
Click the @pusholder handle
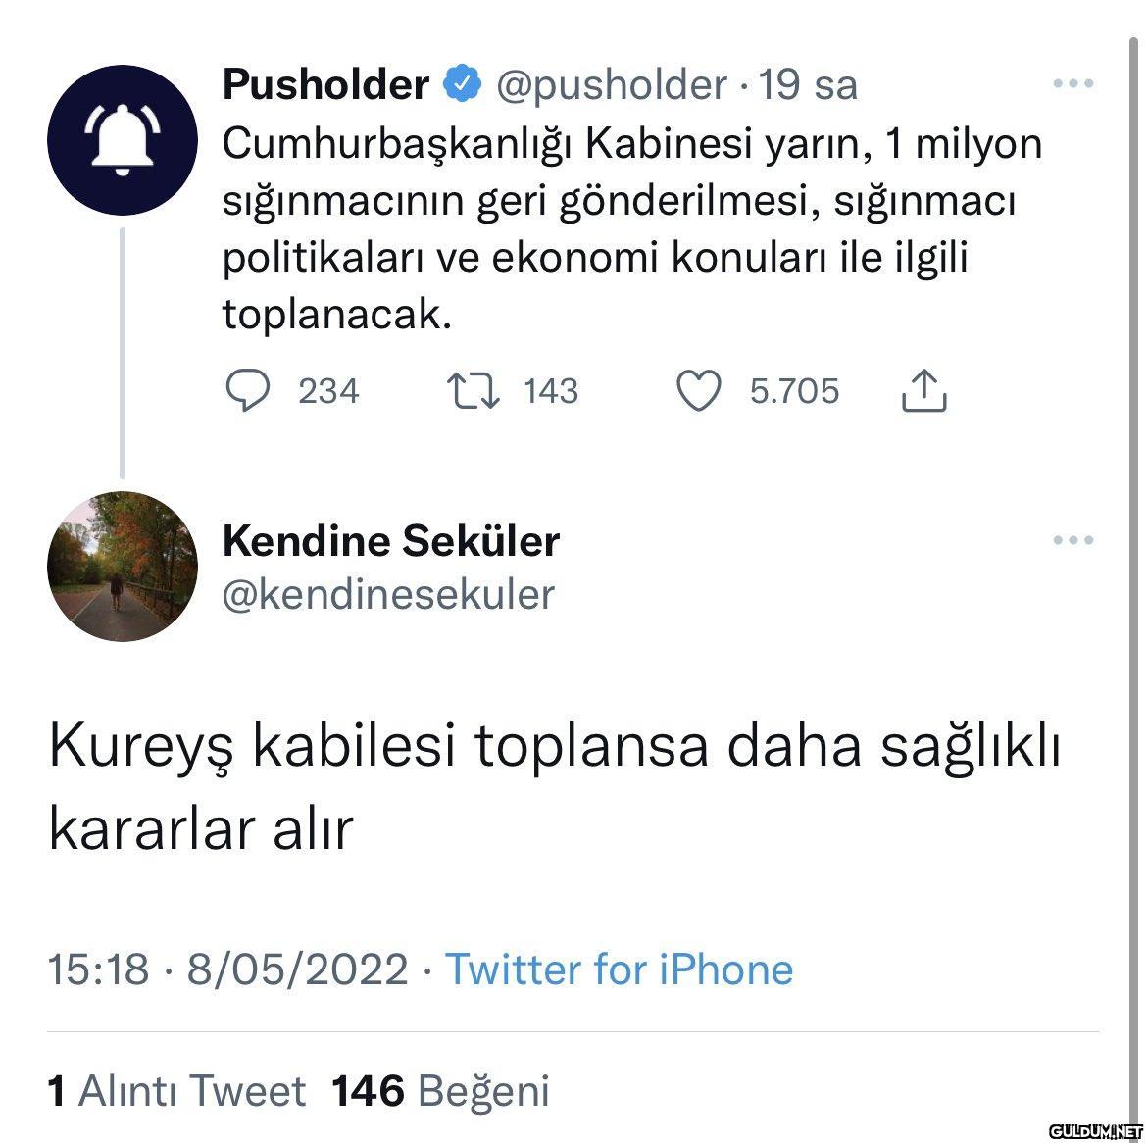click(x=612, y=85)
